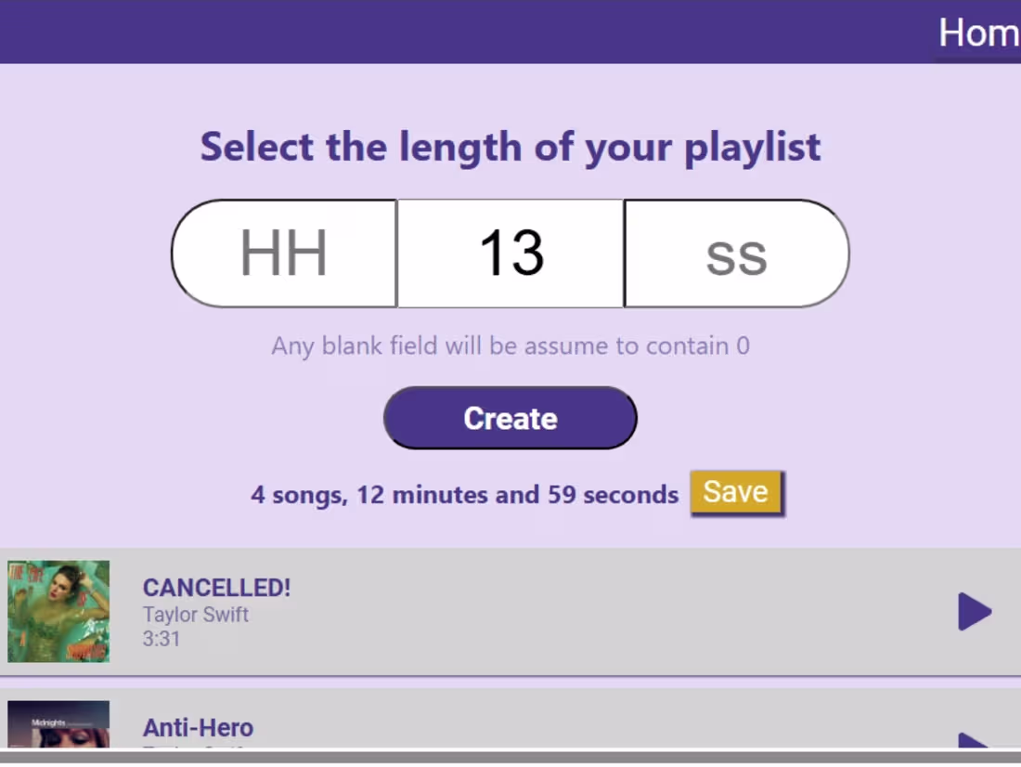
Task: Save the generated playlist
Action: (x=736, y=492)
